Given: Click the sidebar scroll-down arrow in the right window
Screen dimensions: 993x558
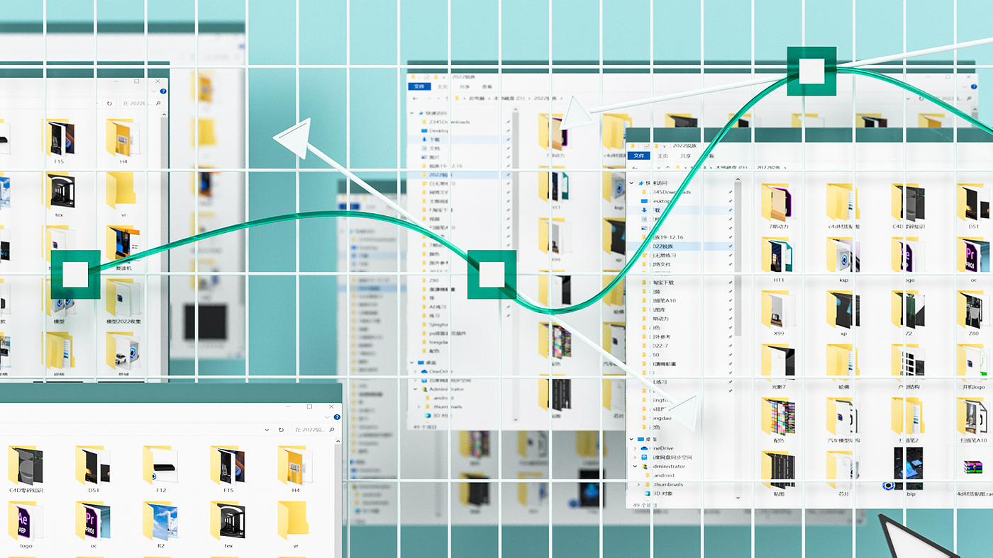Looking at the screenshot, I should (738, 498).
